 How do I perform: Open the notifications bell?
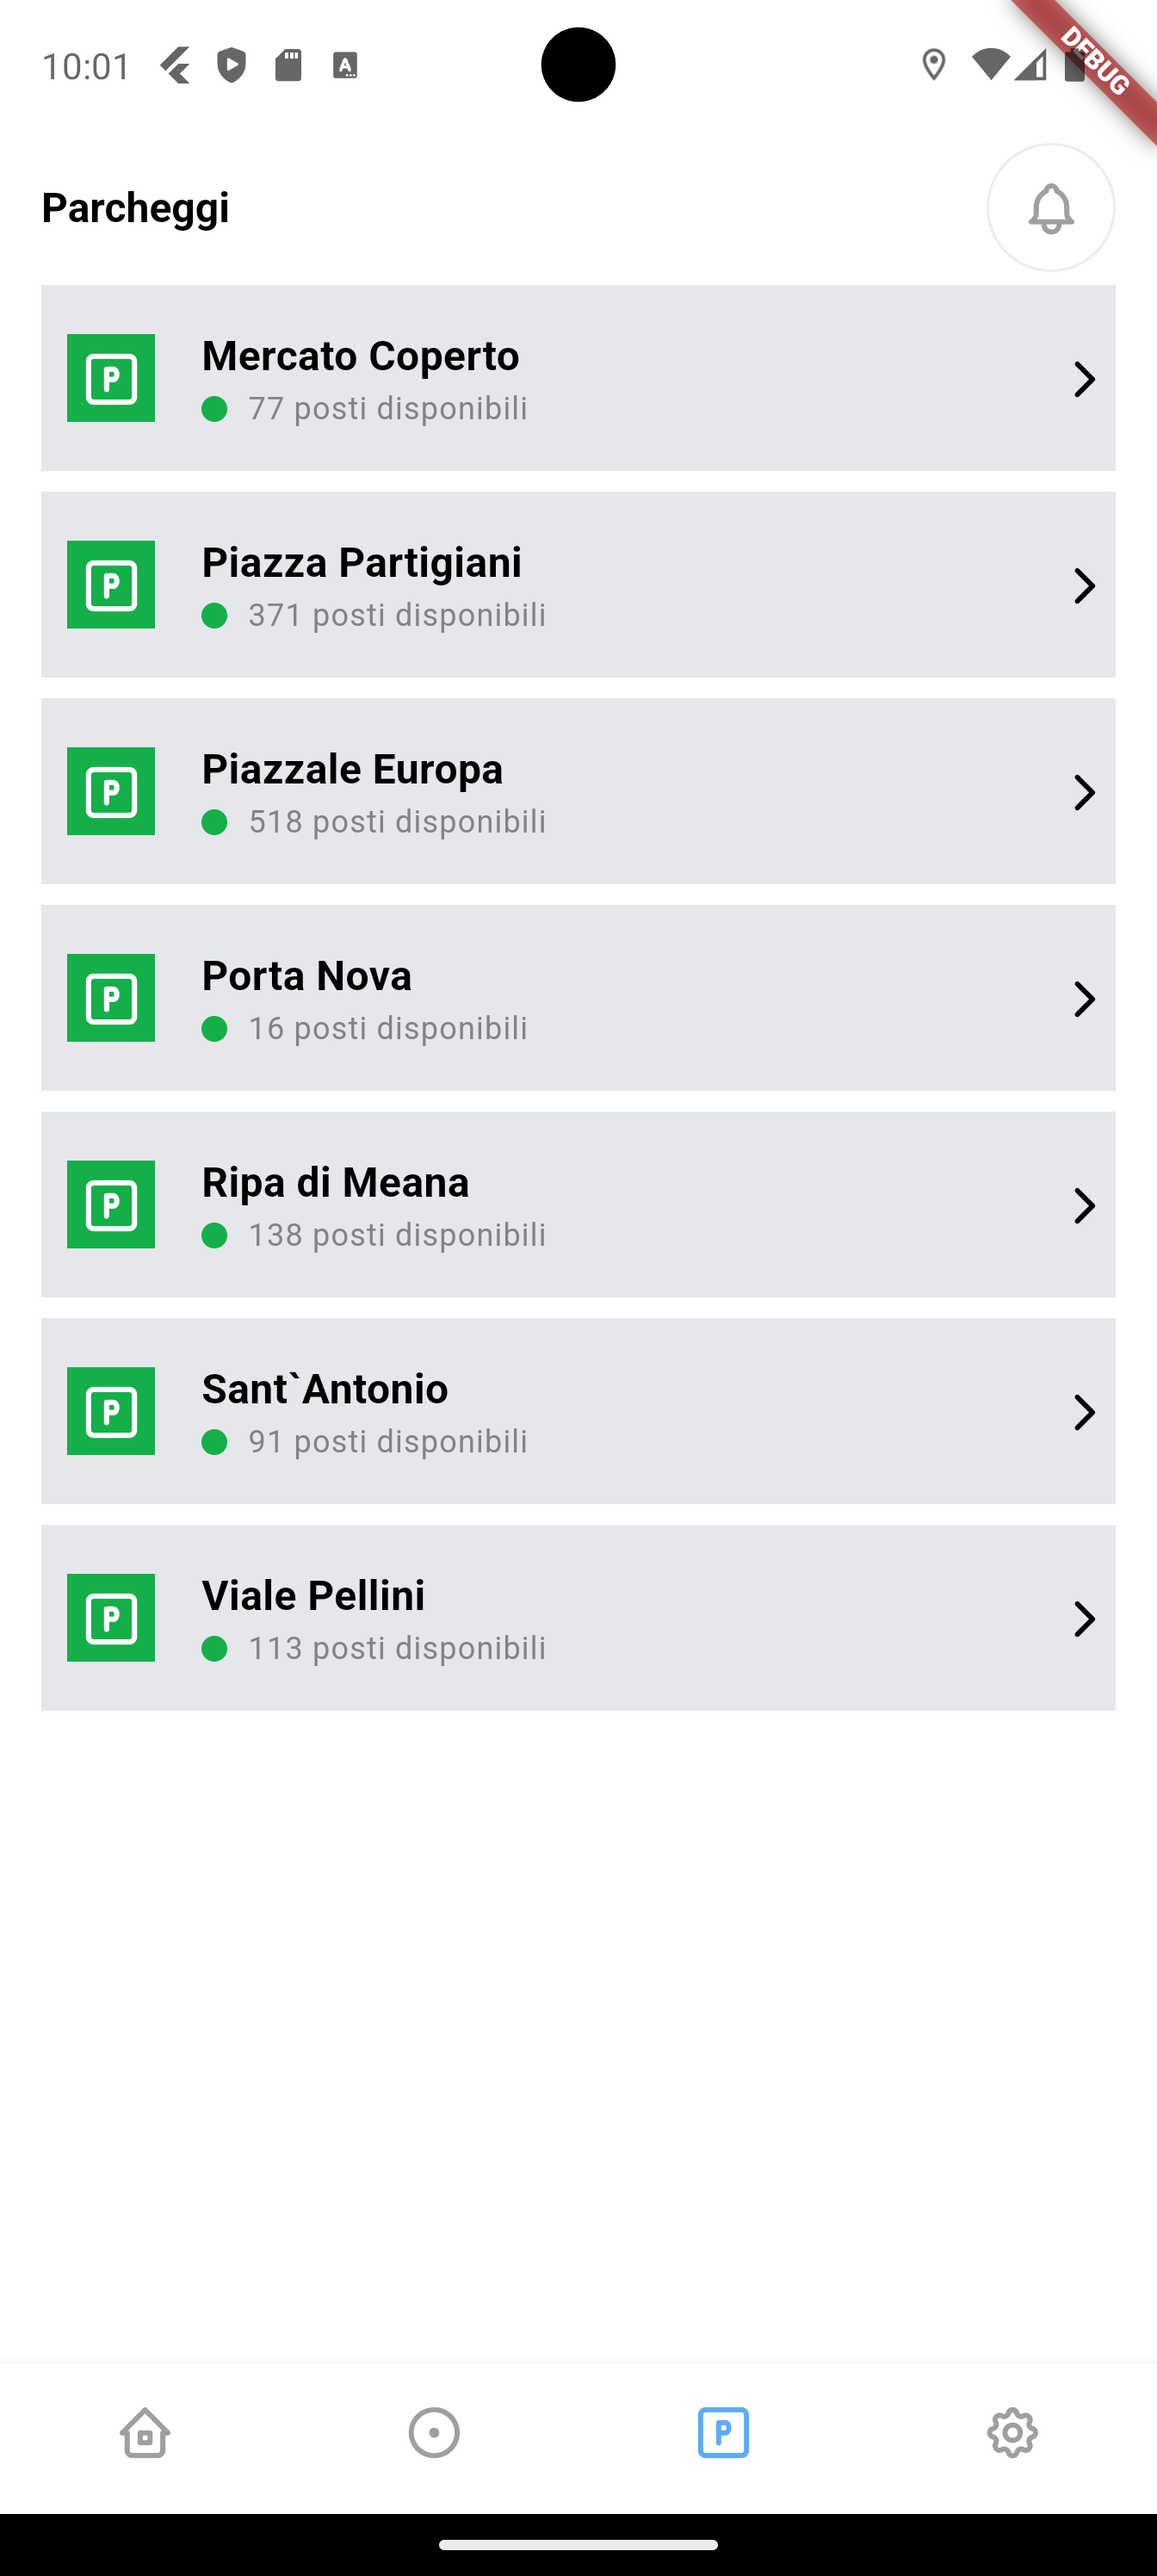pyautogui.click(x=1050, y=208)
